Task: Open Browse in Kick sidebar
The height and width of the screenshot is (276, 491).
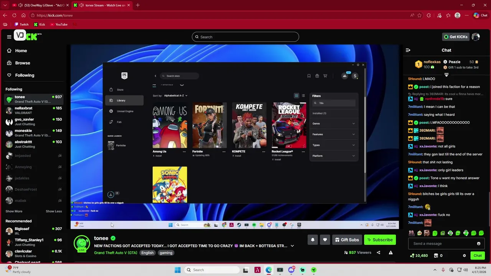Action: tap(22, 63)
